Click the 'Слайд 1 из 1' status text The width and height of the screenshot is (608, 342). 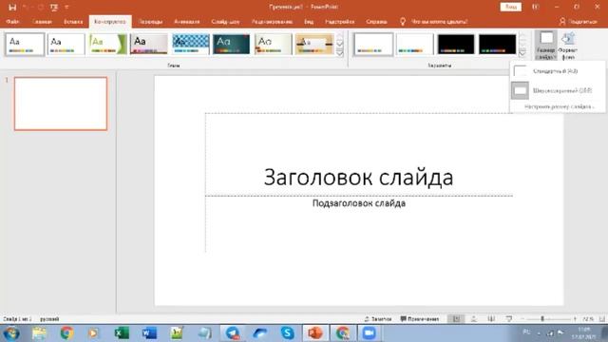[x=17, y=319]
